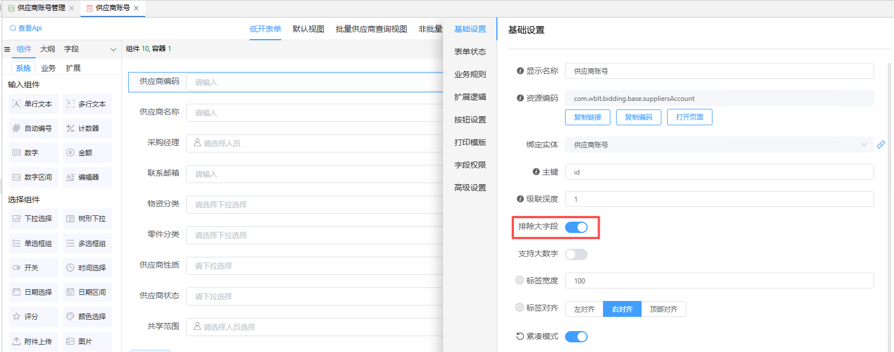Select the 单选框组 component

(x=33, y=244)
